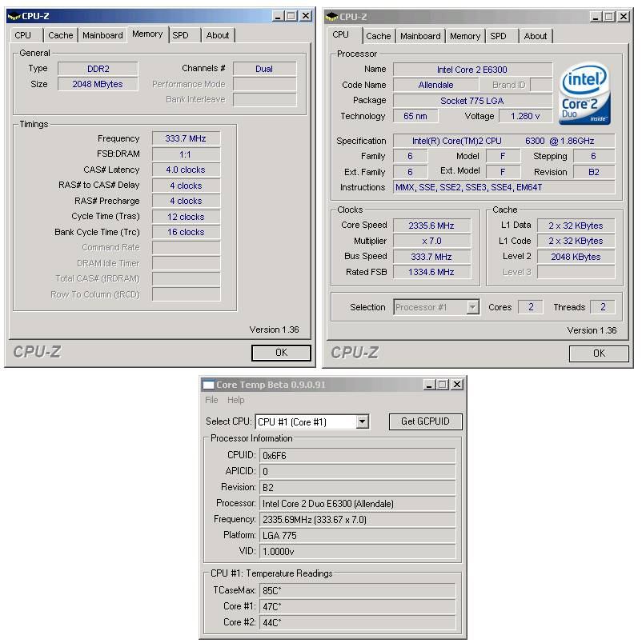642x643 pixels.
Task: Open the Mainboard tab in the Memory window
Action: coord(102,35)
